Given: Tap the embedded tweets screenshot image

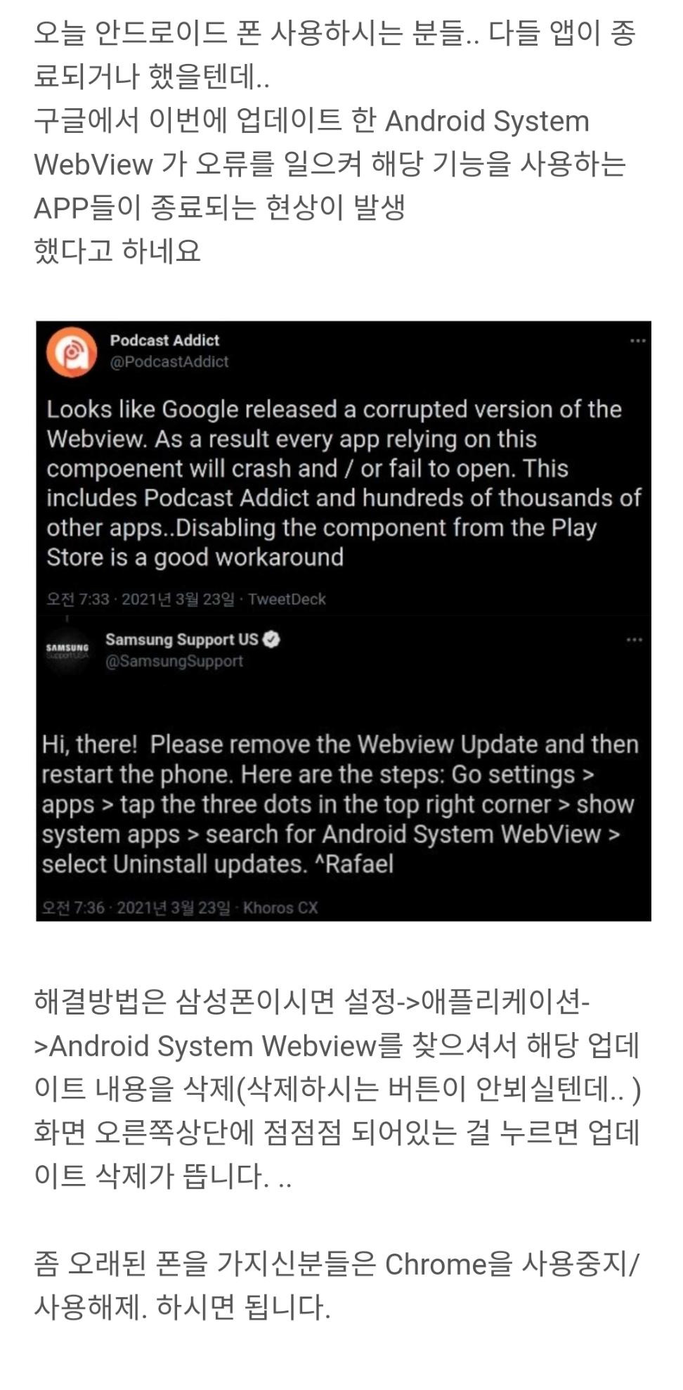Looking at the screenshot, I should pos(344,621).
